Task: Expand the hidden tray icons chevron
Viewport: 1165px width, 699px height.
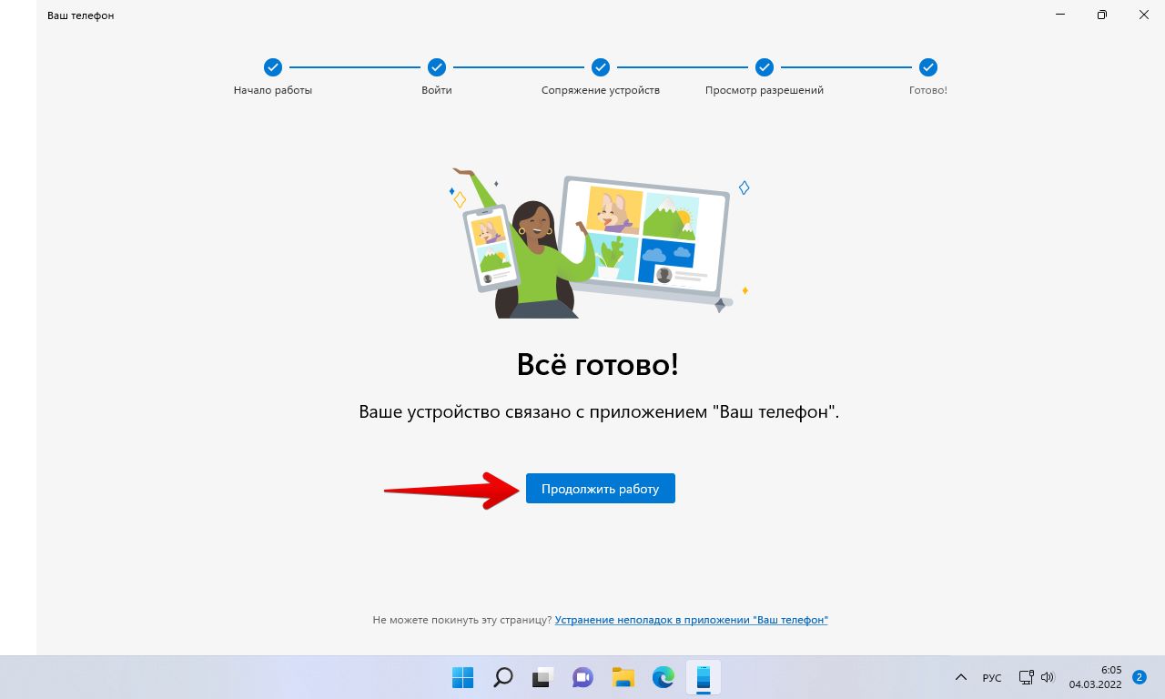Action: pyautogui.click(x=961, y=677)
